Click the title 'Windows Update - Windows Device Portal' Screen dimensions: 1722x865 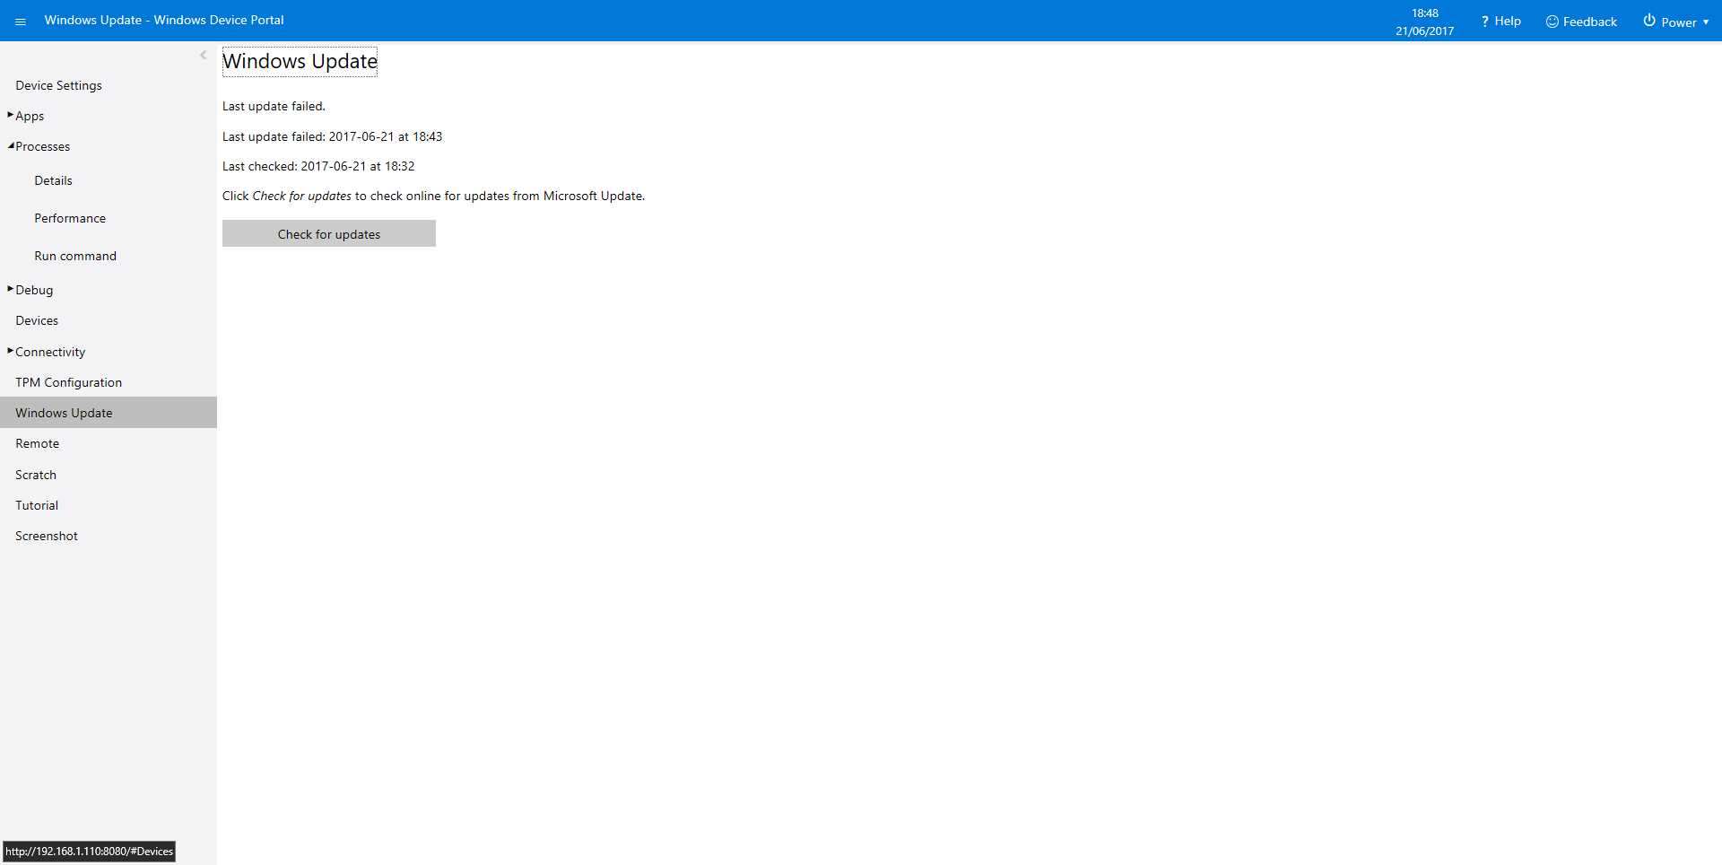coord(164,20)
